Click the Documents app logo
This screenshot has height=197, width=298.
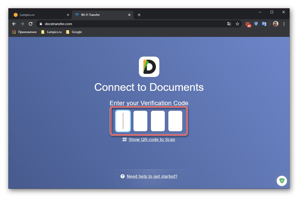click(x=149, y=67)
